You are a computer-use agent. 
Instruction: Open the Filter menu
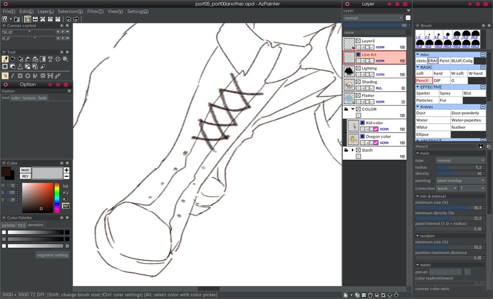(x=95, y=12)
